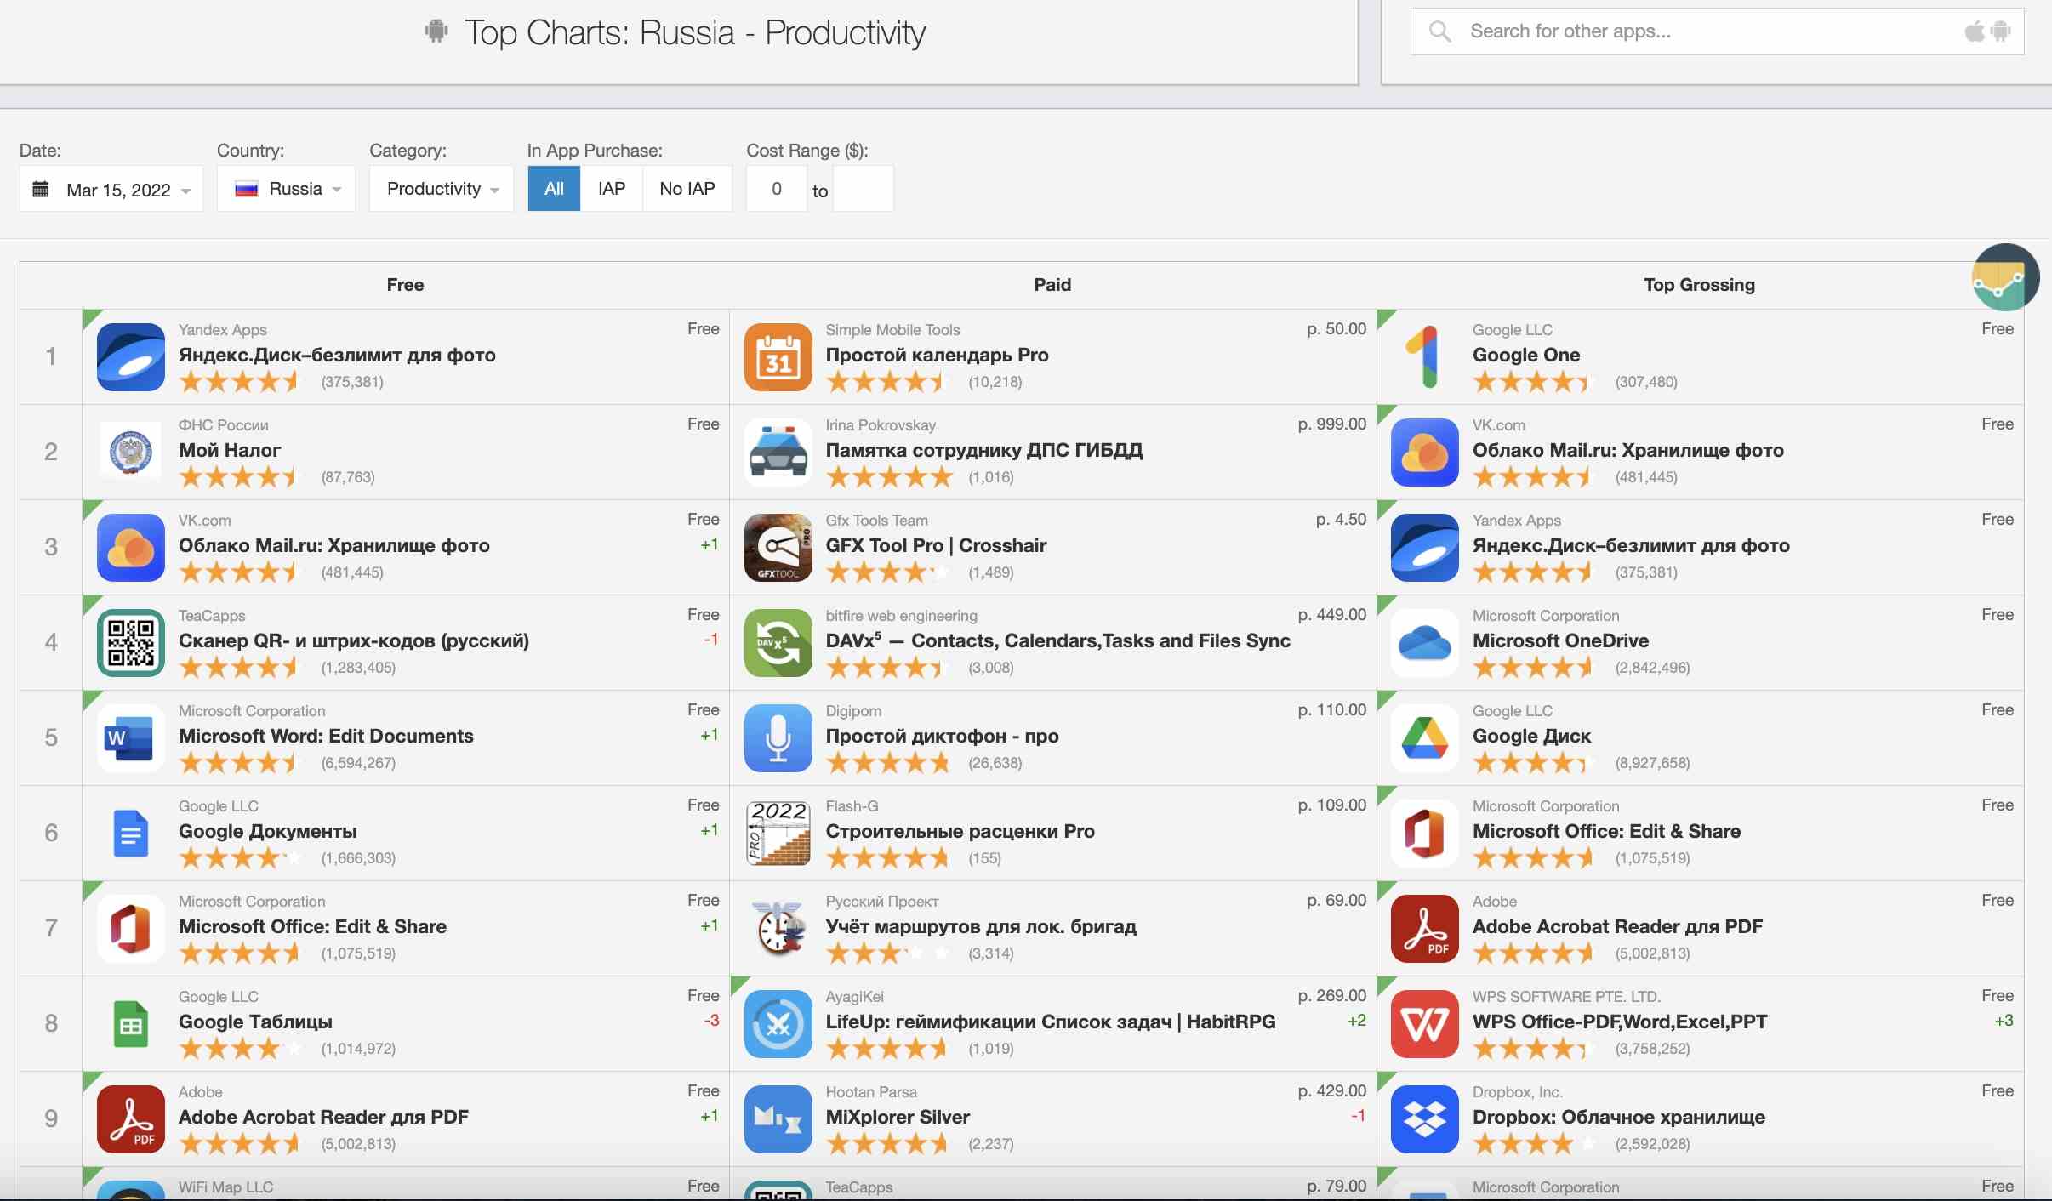Open the WPS Office app icon

[x=1424, y=1023]
